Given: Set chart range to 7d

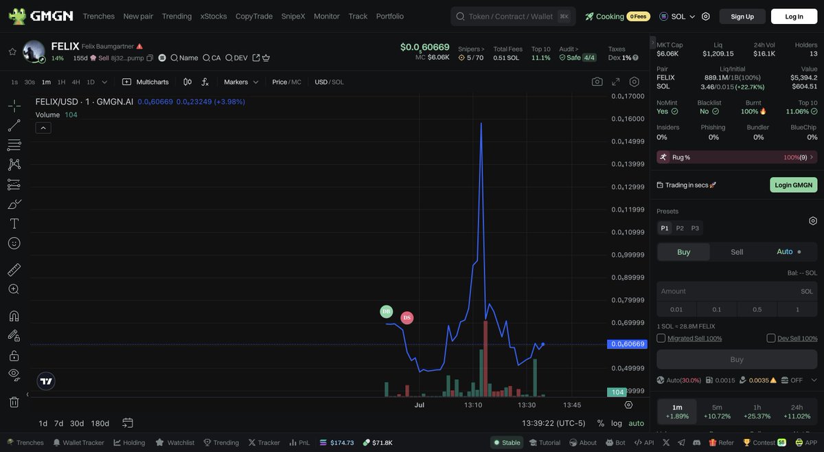Looking at the screenshot, I should click(58, 423).
